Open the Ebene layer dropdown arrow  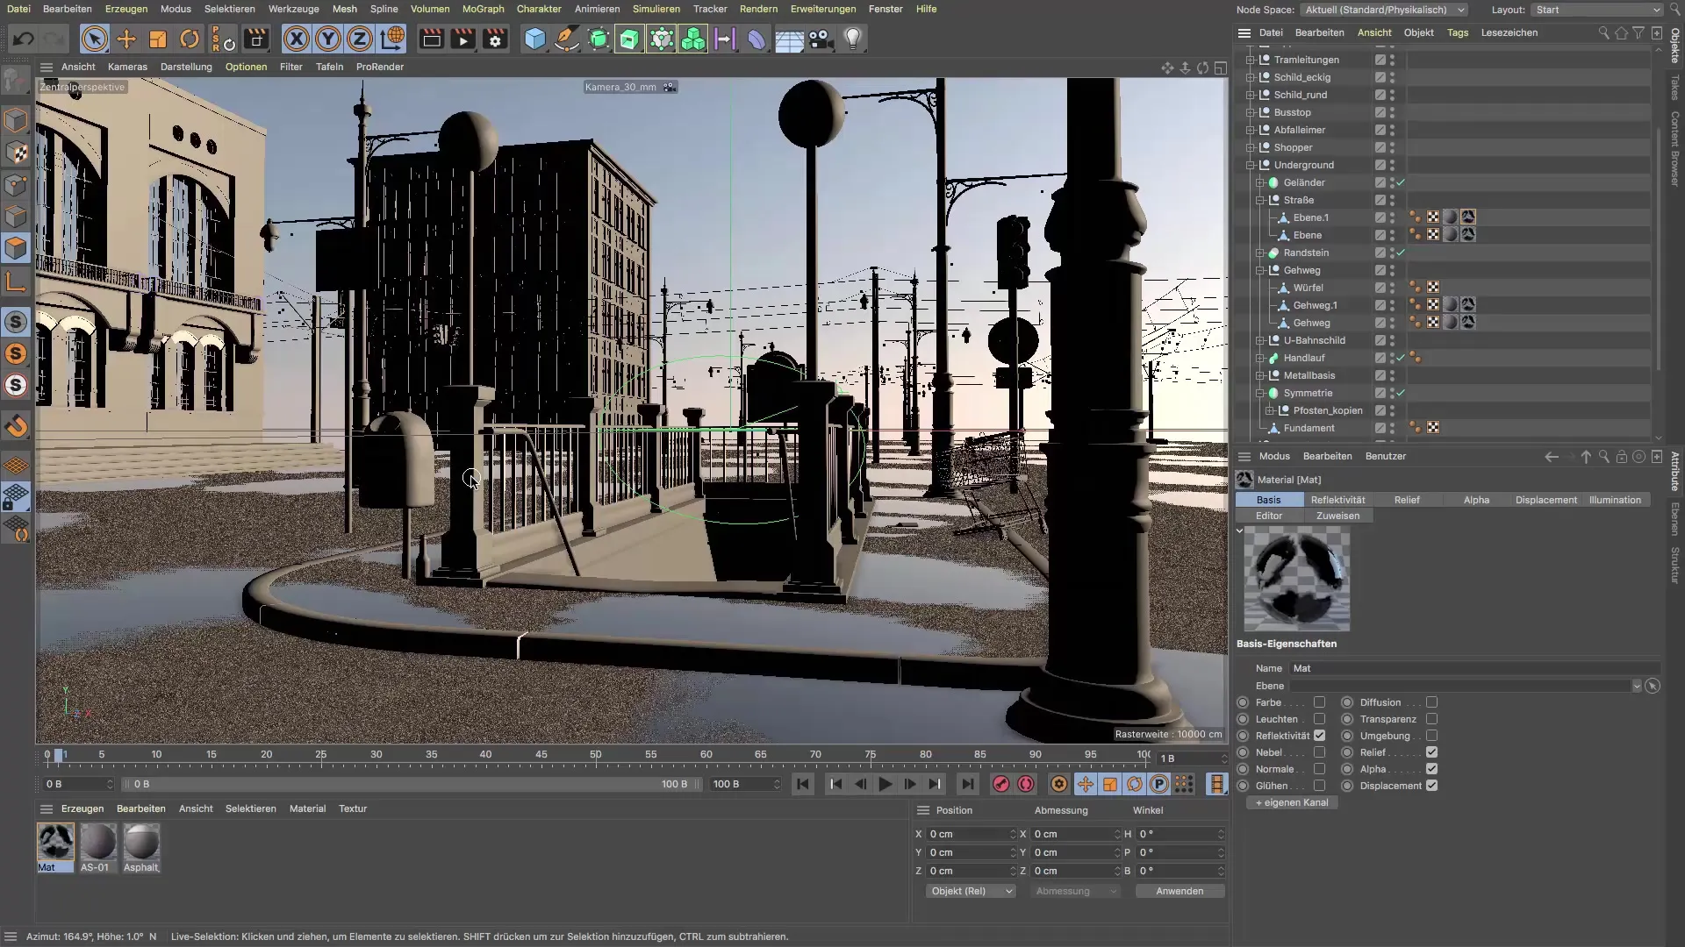[1636, 687]
